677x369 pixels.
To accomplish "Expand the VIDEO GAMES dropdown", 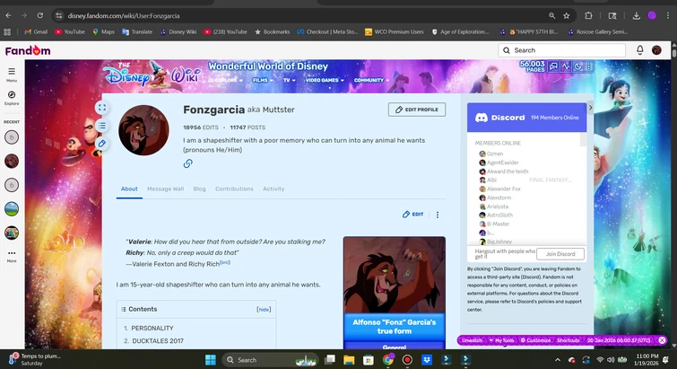I will coord(325,81).
